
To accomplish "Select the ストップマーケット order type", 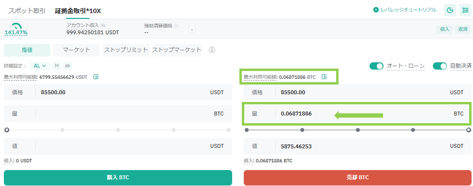I will [177, 50].
